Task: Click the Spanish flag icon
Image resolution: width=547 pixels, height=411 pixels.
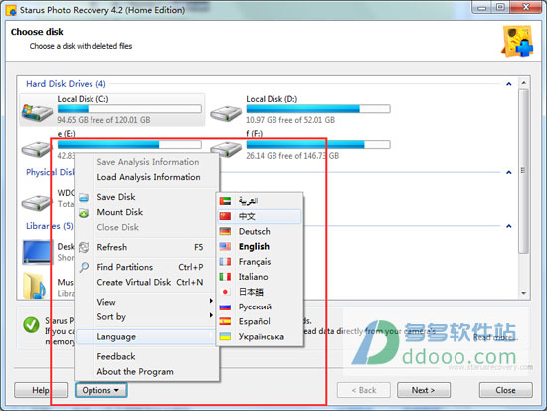Action: click(225, 321)
